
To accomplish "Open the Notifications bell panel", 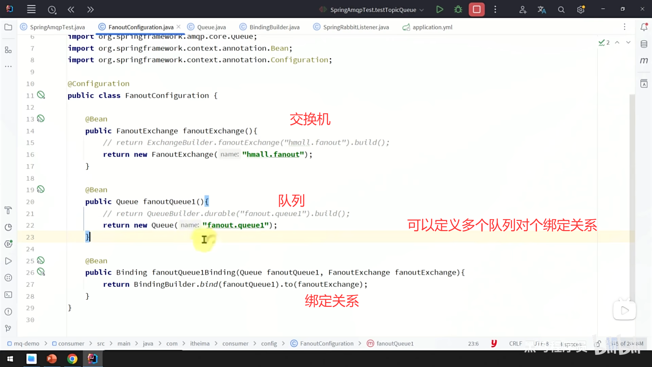I will tap(644, 27).
